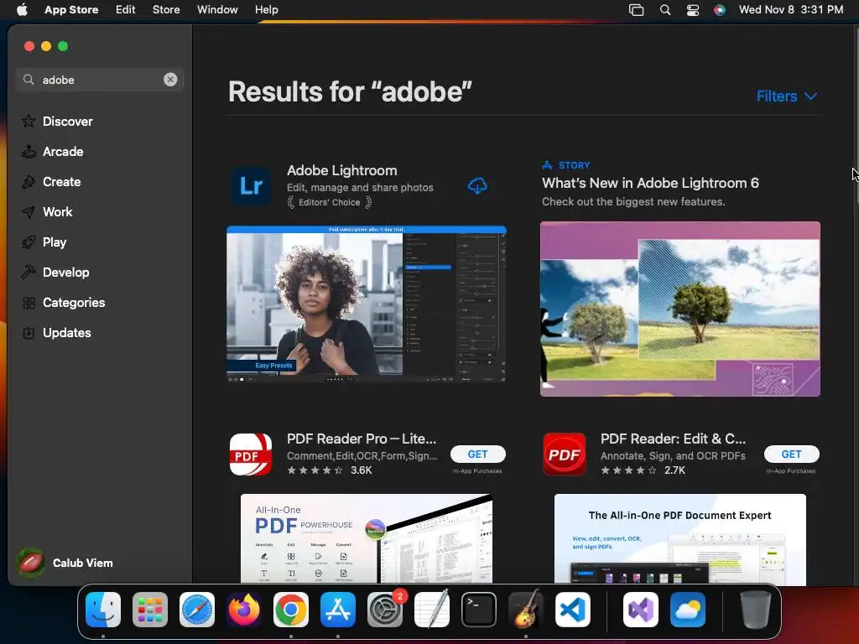Open the Window menu

pos(217,9)
